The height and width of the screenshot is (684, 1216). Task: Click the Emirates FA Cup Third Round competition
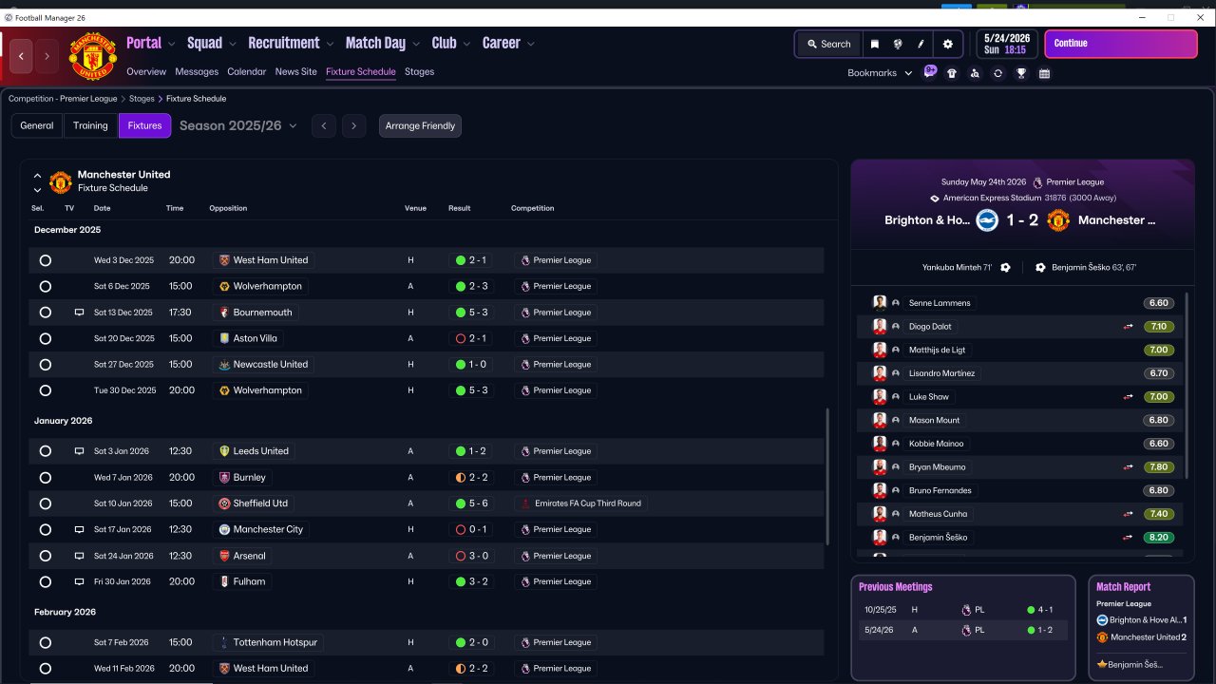(x=580, y=503)
